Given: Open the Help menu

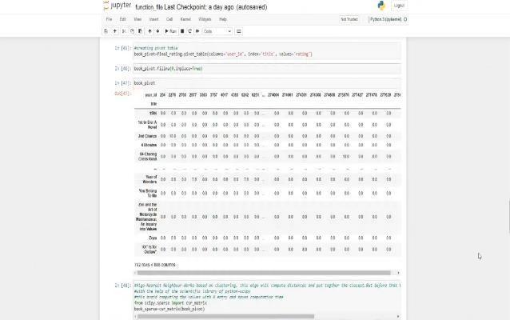Looking at the screenshot, I should pos(223,19).
